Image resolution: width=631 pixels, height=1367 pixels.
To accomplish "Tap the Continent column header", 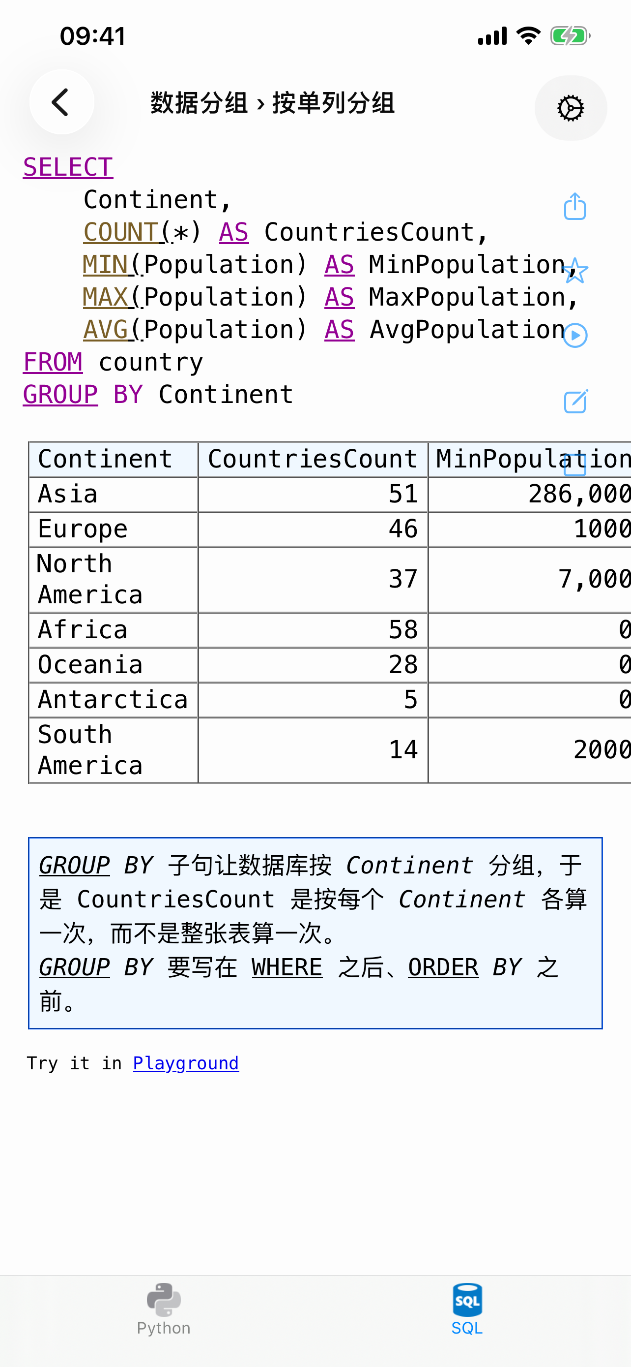I will (x=114, y=459).
